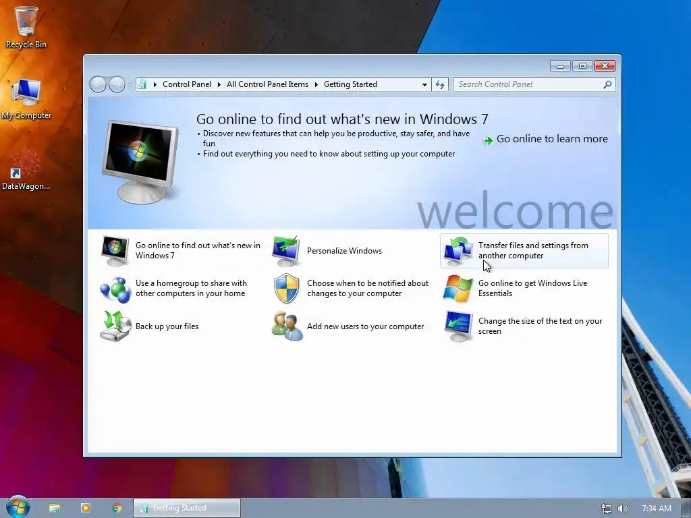The image size is (691, 518).
Task: Click the monitor icon for what's new in Windows 7
Action: [x=115, y=251]
